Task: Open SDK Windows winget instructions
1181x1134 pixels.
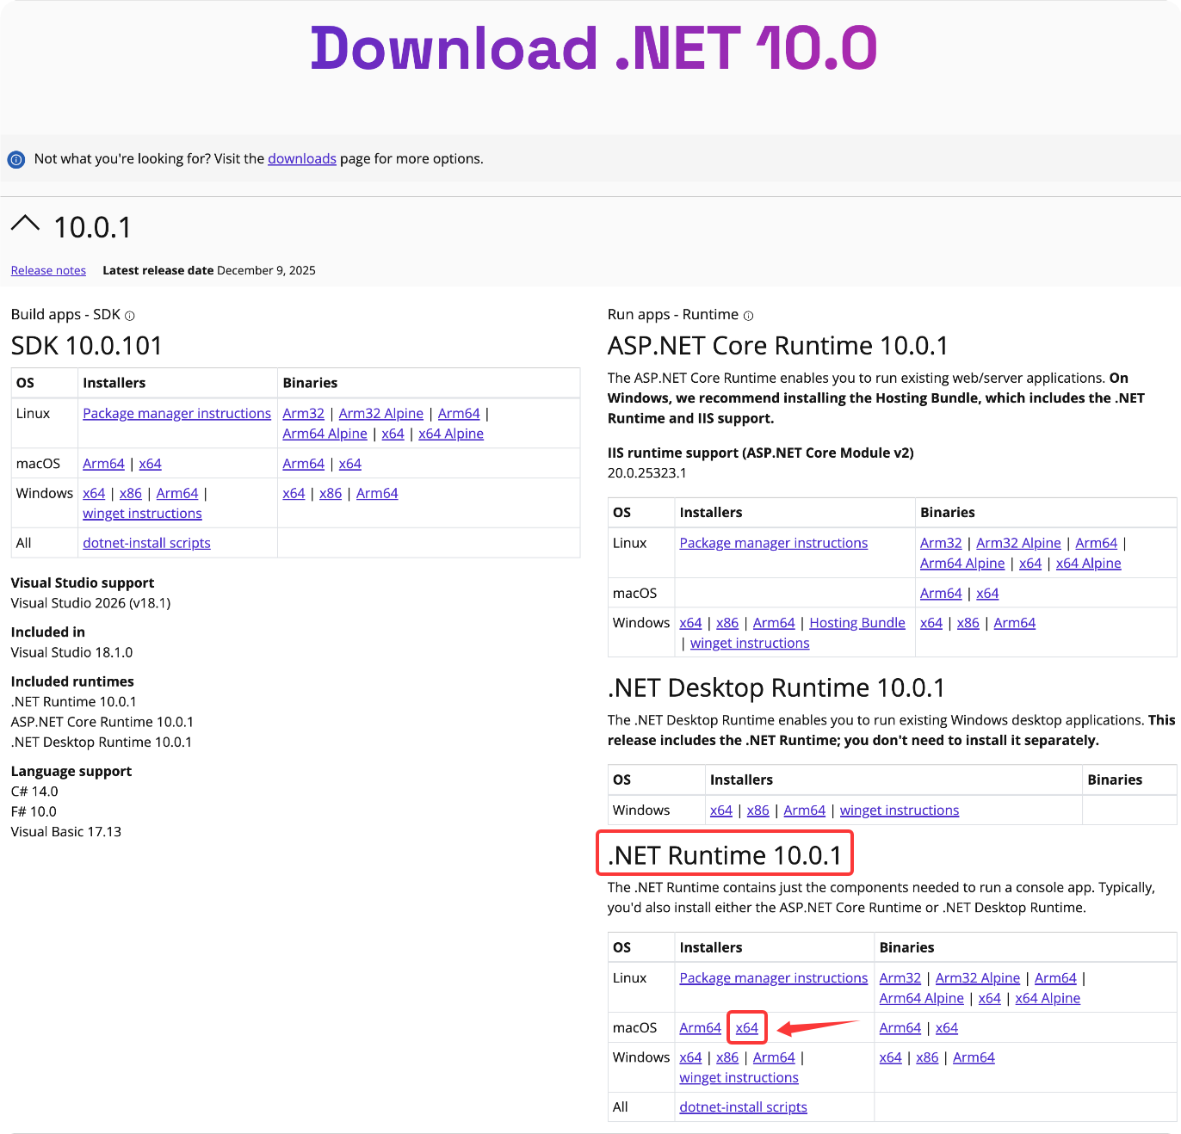Action: point(142,514)
